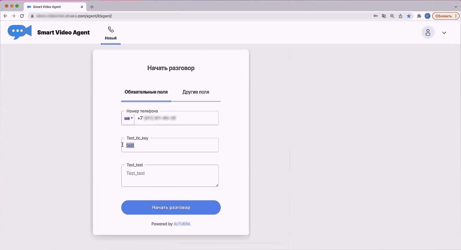Go forward with the browser forward arrow
The height and width of the screenshot is (250, 461).
tap(14, 16)
